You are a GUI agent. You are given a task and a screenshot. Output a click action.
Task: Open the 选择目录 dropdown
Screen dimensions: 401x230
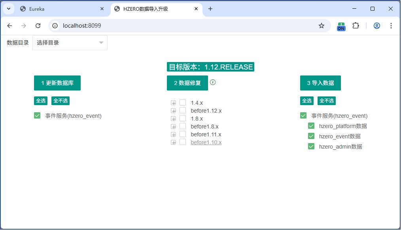pos(70,43)
